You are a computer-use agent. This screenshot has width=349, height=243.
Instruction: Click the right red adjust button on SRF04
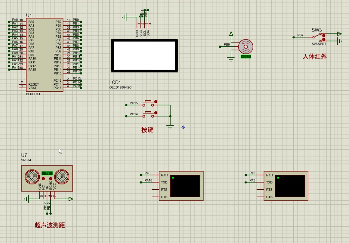click(x=50, y=179)
